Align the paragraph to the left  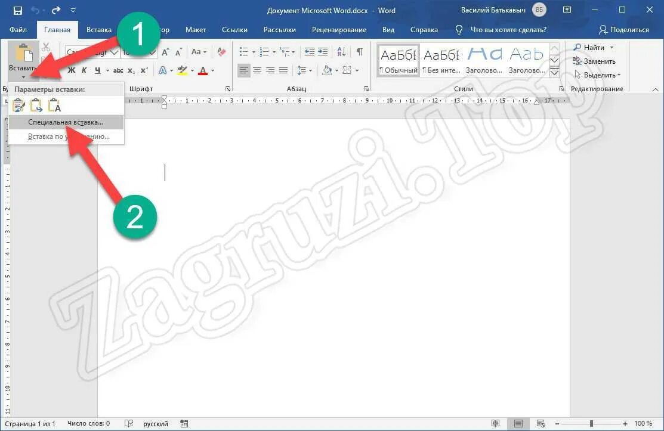[244, 70]
